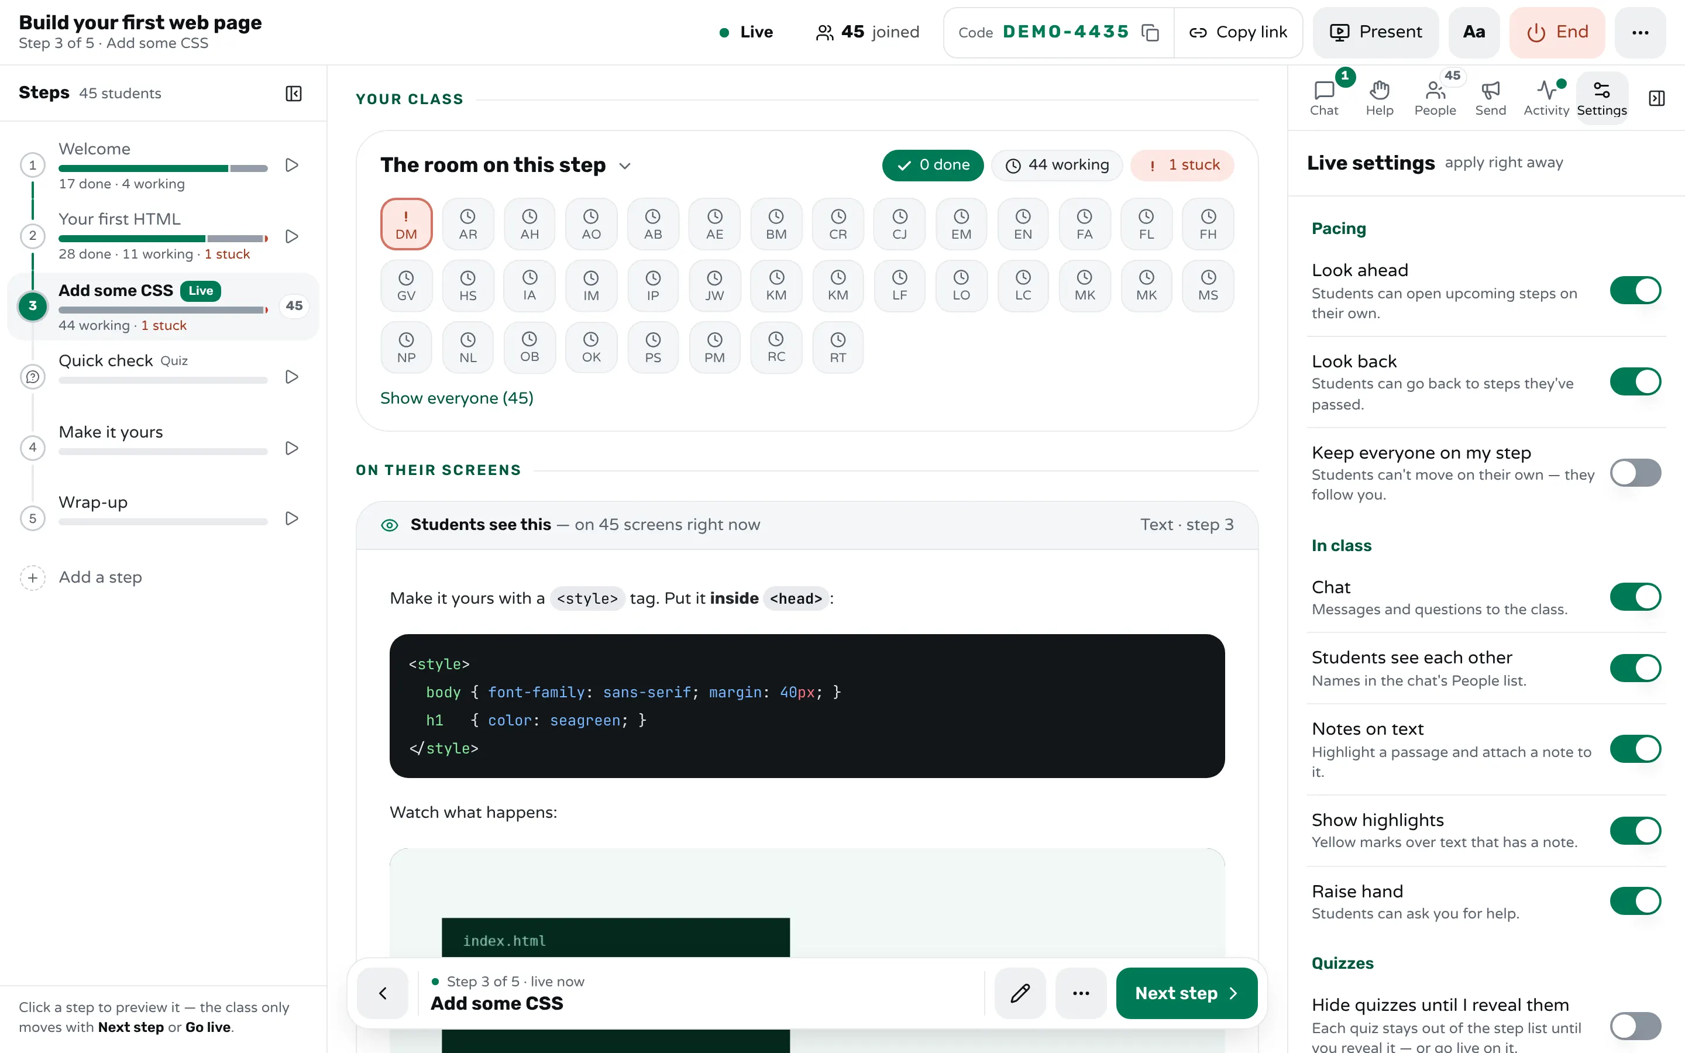Open the text size Aa button
The width and height of the screenshot is (1685, 1053).
tap(1474, 32)
